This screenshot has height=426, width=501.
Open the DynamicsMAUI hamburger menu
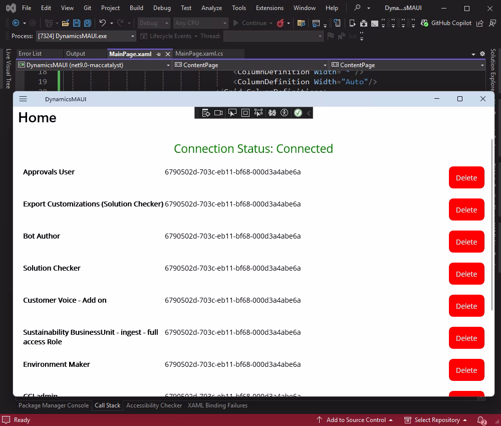pyautogui.click(x=23, y=99)
